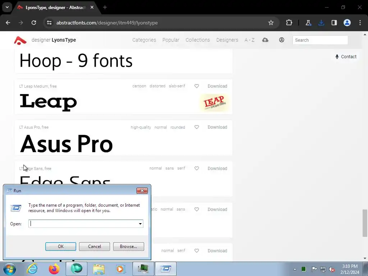This screenshot has width=368, height=276.
Task: Bookmark this page with the star icon
Action: pos(271,23)
